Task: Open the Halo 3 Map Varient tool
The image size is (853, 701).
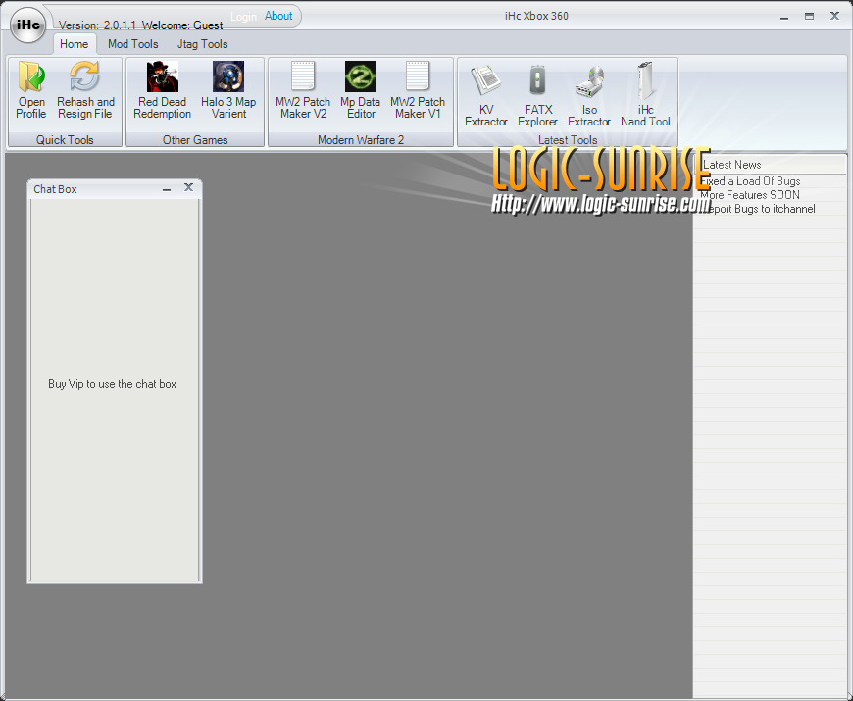Action: (x=228, y=90)
